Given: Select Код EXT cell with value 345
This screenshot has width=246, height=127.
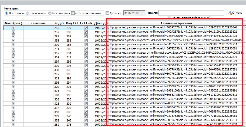Looking at the screenshot, I should pos(72,116).
